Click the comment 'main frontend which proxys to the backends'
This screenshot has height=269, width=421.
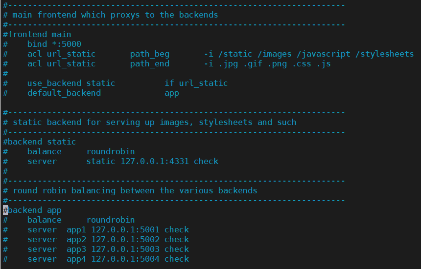click(x=115, y=15)
